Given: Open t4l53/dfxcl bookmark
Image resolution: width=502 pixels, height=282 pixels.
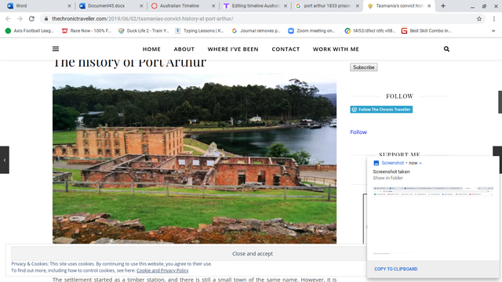Looking at the screenshot, I should pyautogui.click(x=369, y=31).
